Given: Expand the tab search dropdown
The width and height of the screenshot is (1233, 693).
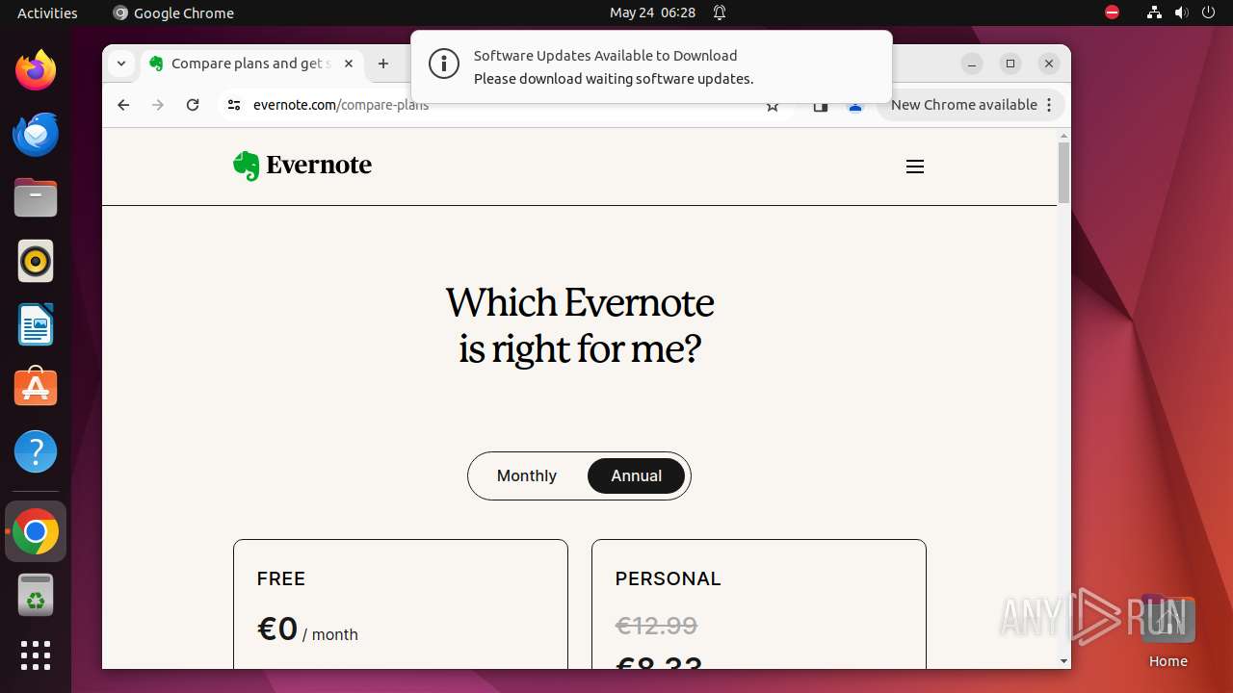Looking at the screenshot, I should point(121,64).
